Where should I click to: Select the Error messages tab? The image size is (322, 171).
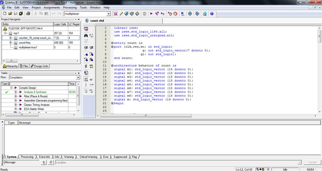point(106,157)
